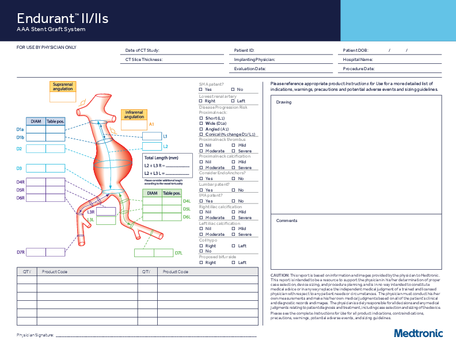This screenshot has width=456, height=352.
Task: Click the Patient DOB field
Action: [390, 51]
